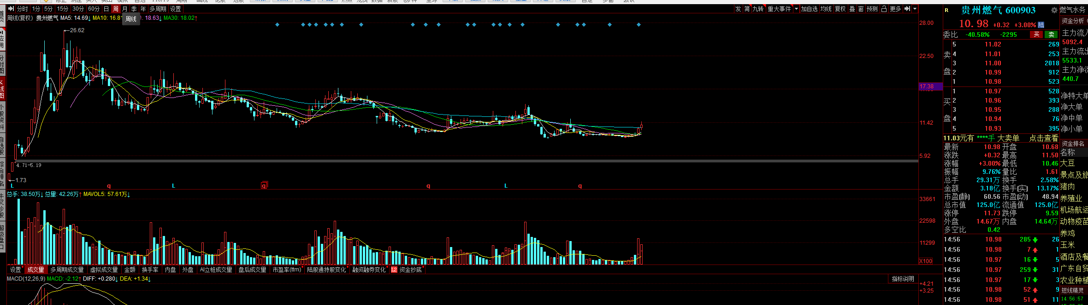The width and height of the screenshot is (1088, 305).
Task: Select the 多周期成交量 tab
Action: [x=67, y=270]
